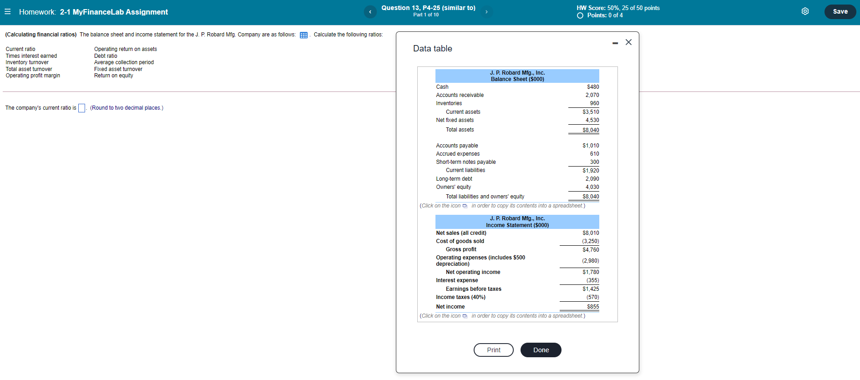Click the Fixed asset turnover text
Viewport: 860px width, 380px height.
coord(118,69)
